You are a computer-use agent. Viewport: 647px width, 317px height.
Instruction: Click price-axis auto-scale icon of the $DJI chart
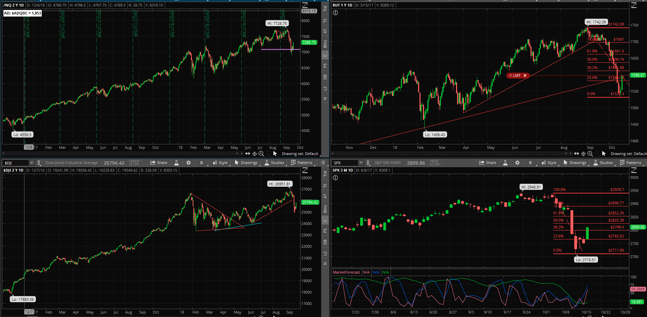coord(305,170)
